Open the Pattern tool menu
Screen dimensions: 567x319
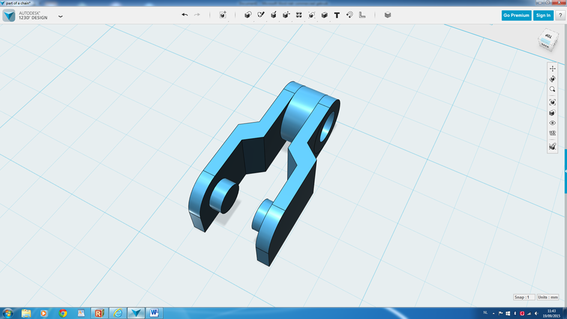299,15
